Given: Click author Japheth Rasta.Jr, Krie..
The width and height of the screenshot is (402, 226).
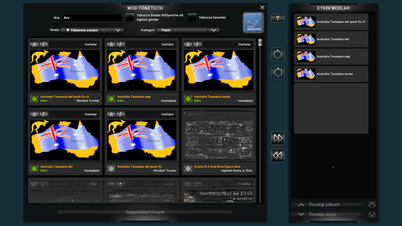Looking at the screenshot, I should [237, 171].
